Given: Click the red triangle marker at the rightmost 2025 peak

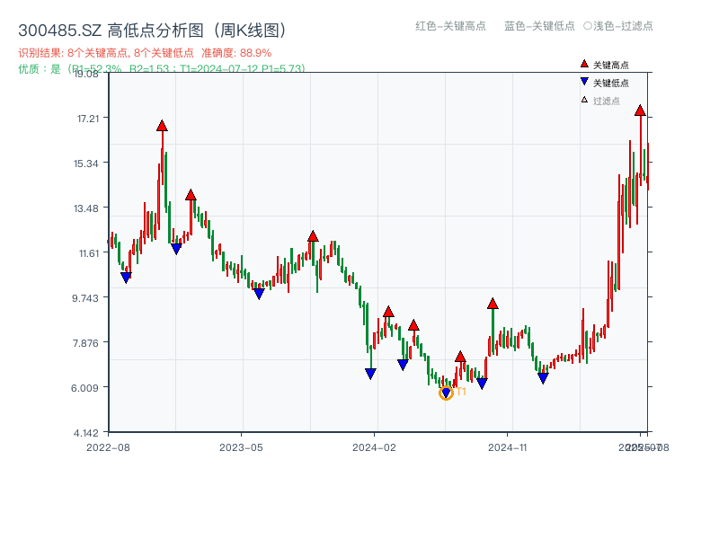Looking at the screenshot, I should (x=640, y=110).
